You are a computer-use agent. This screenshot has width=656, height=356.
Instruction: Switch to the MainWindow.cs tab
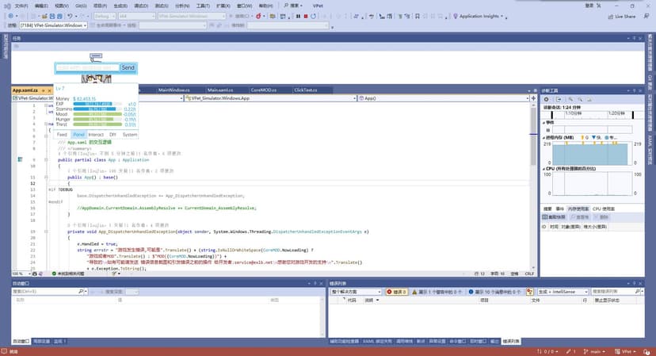point(174,90)
